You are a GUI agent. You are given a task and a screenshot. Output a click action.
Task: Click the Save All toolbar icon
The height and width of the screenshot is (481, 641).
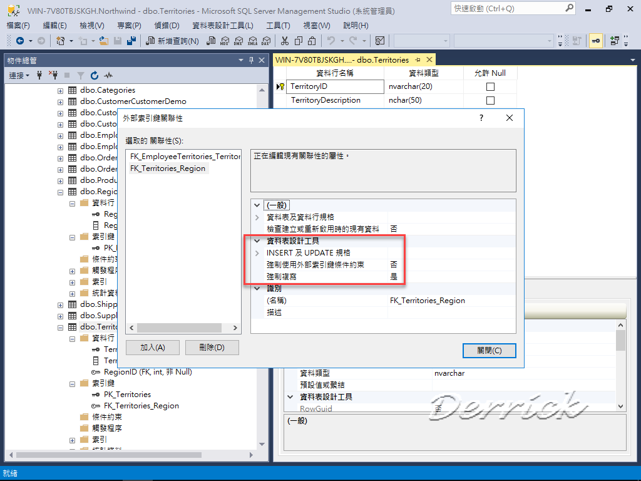tap(131, 40)
